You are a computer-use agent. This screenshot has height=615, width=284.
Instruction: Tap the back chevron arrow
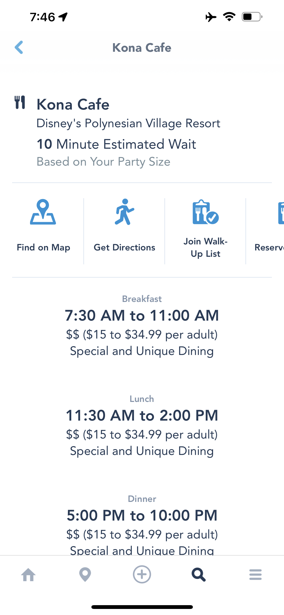tap(19, 47)
